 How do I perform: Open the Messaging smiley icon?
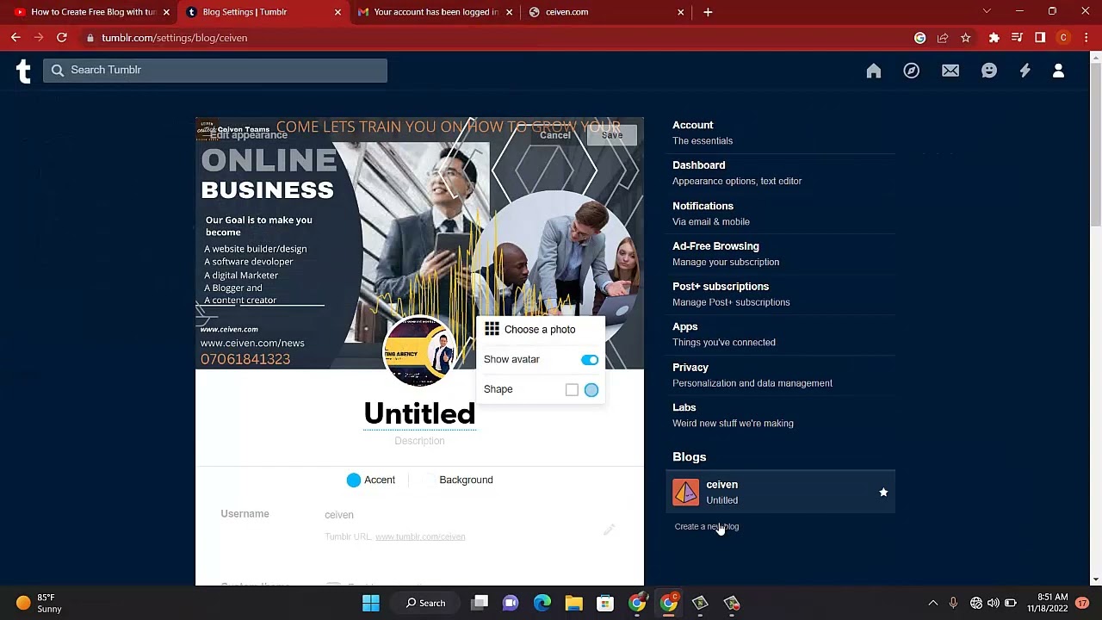point(989,71)
